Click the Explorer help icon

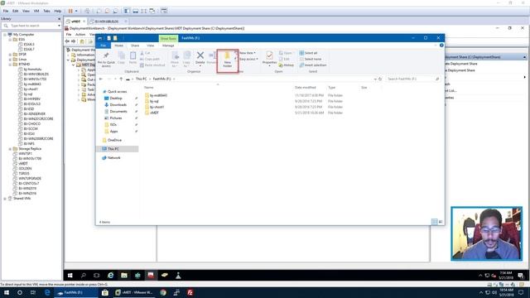(441, 46)
